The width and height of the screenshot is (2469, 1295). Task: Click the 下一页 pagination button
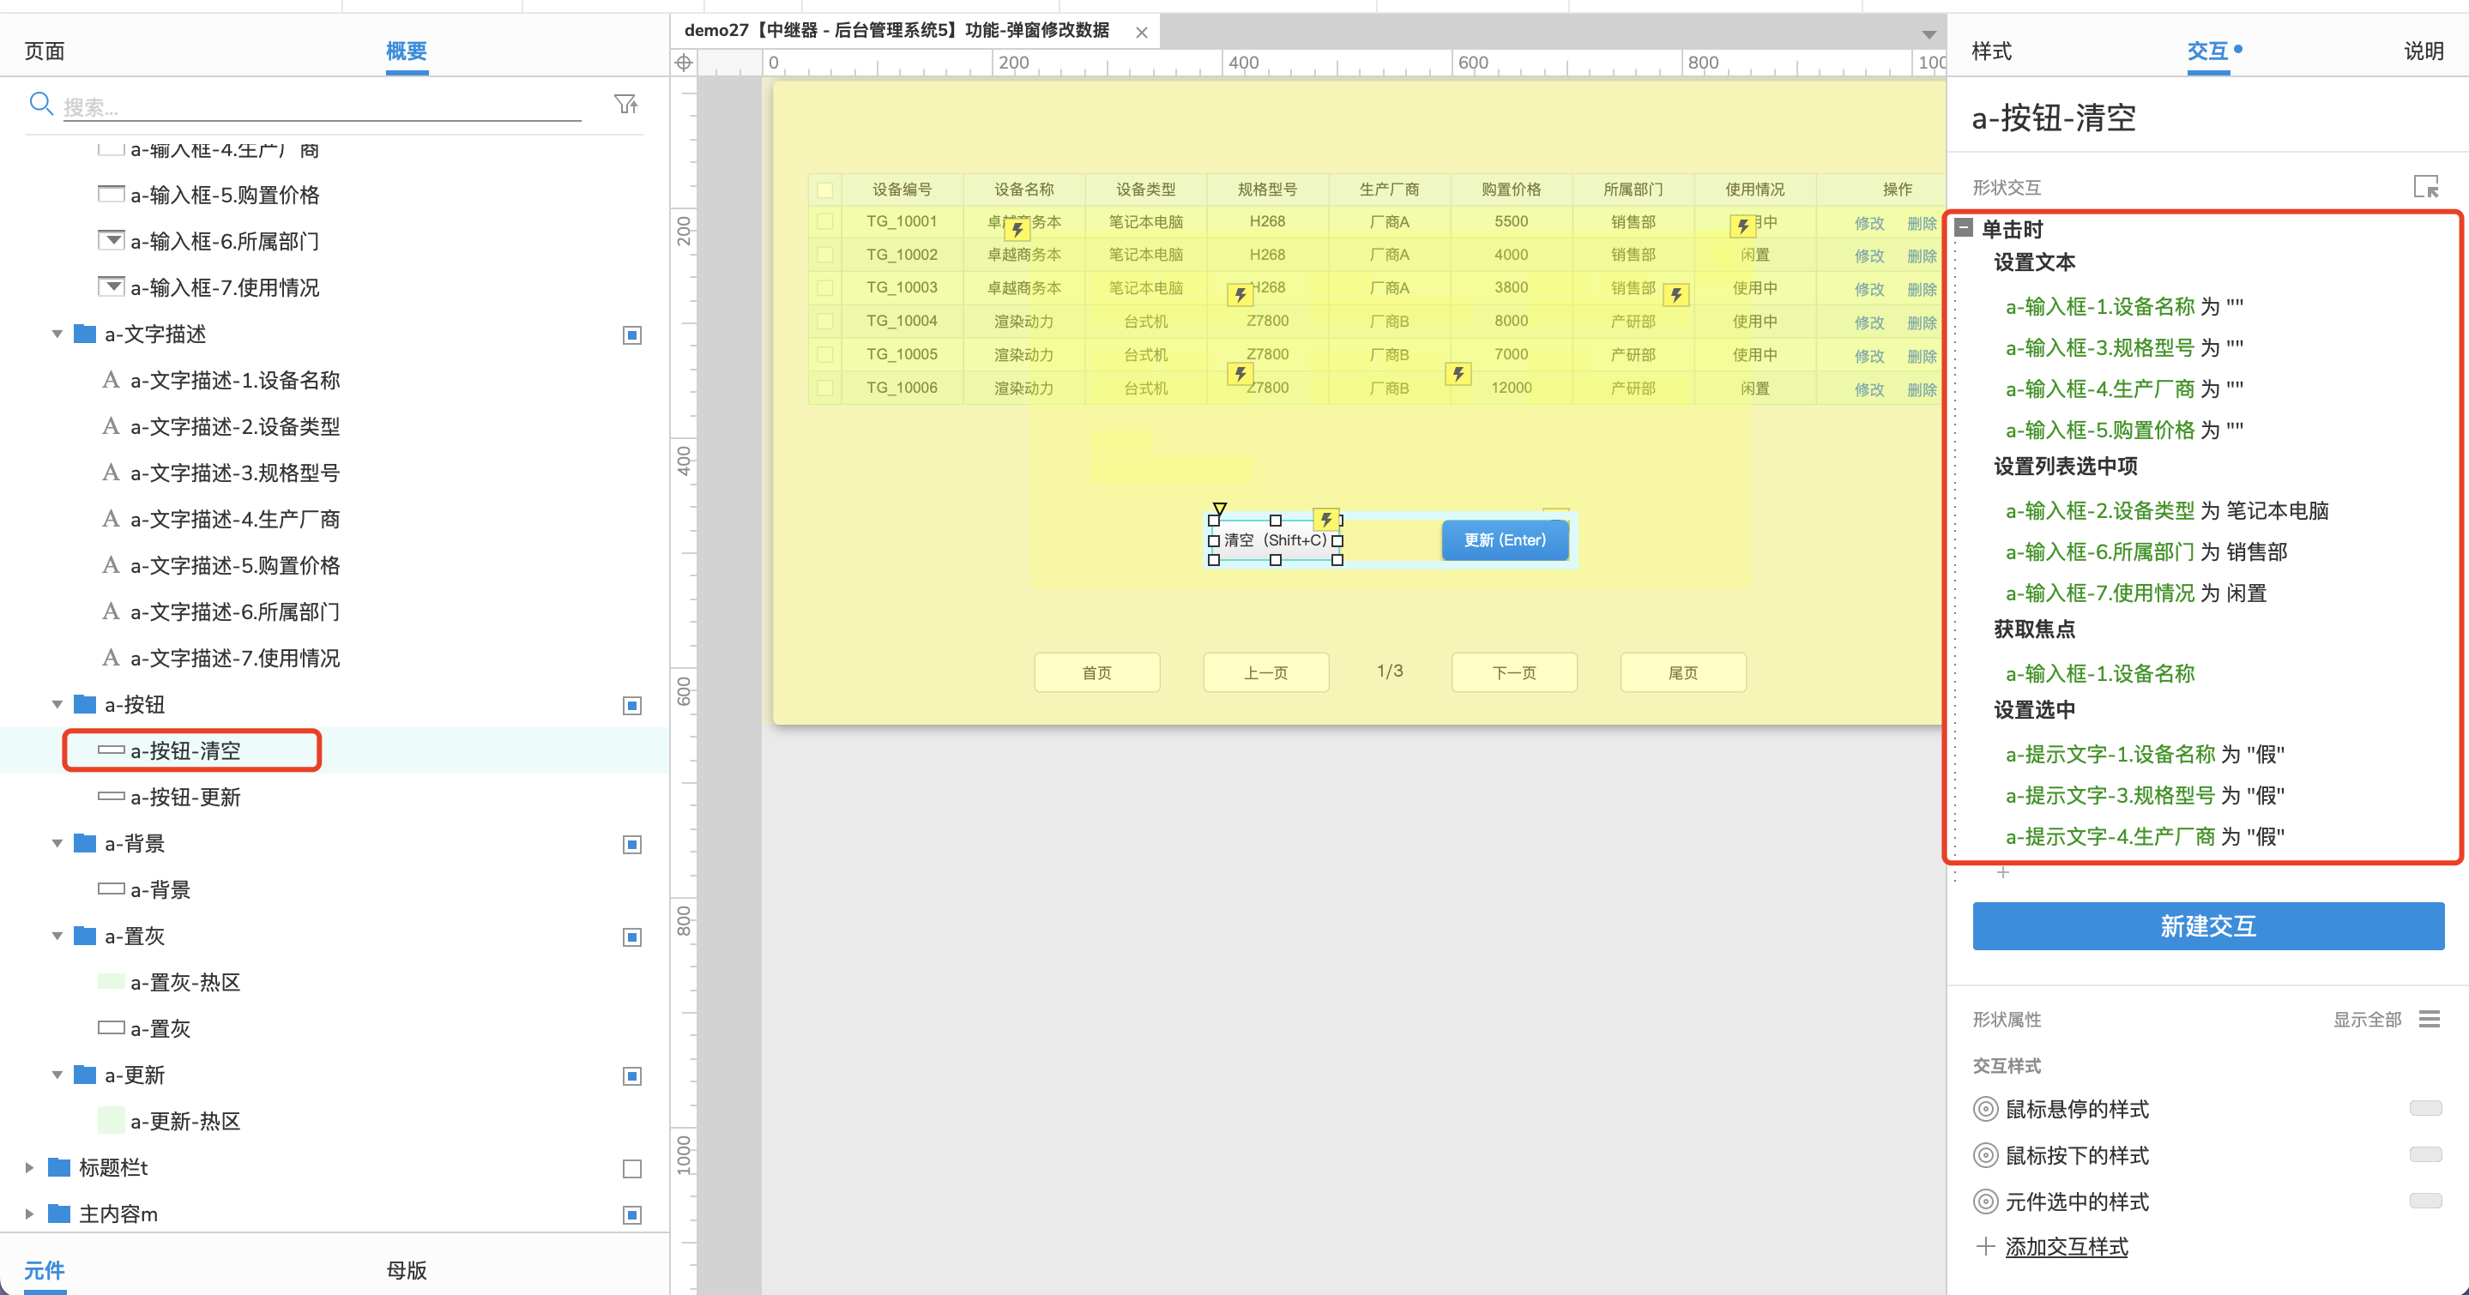[x=1514, y=672]
